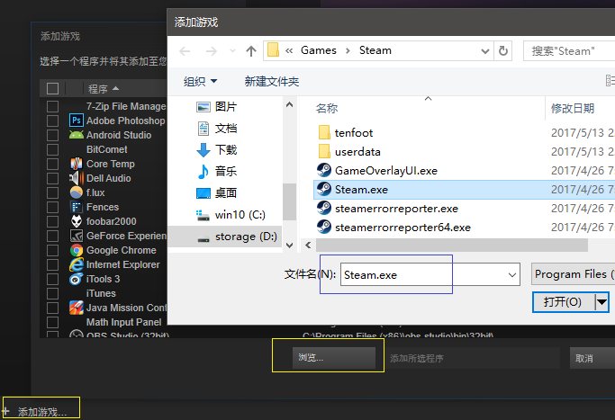This screenshot has height=420, width=615.
Task: Click the foobar2000 icon
Action: [x=77, y=221]
